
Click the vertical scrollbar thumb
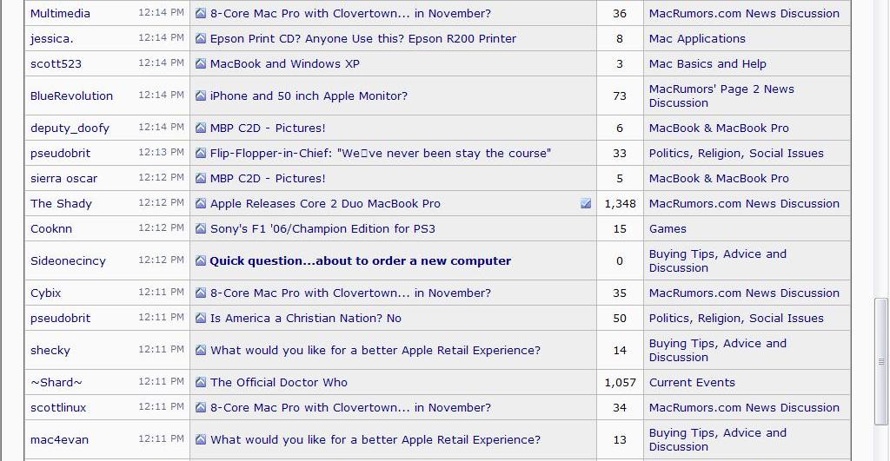pos(881,361)
